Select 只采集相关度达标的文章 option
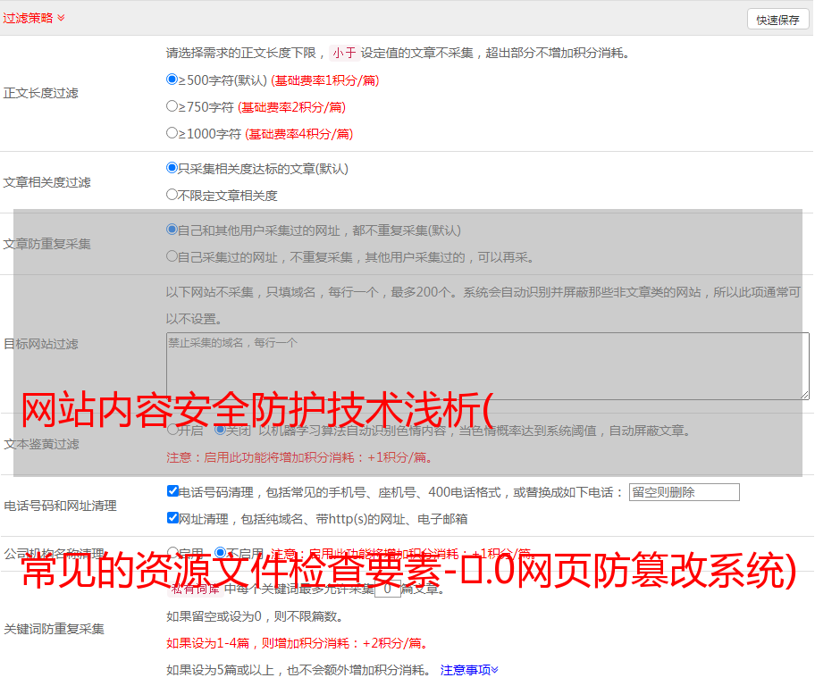Image resolution: width=815 pixels, height=686 pixels. 172,168
